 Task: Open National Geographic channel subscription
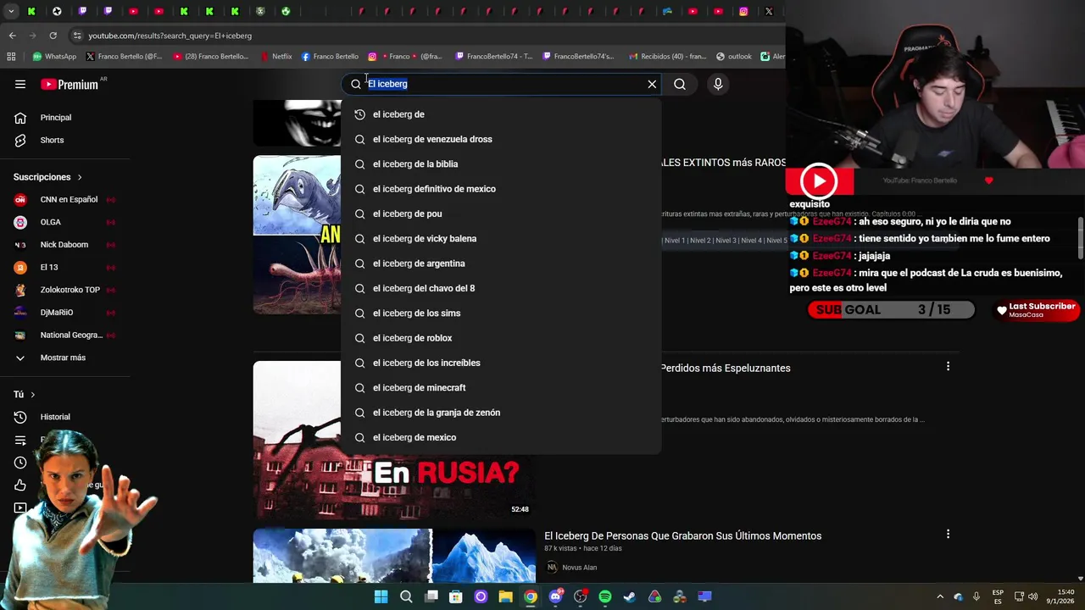pos(64,335)
